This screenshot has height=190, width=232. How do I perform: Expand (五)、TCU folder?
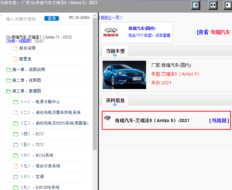pos(32,144)
